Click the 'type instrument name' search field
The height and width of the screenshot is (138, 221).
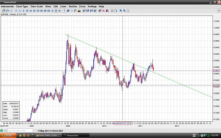[20, 131]
